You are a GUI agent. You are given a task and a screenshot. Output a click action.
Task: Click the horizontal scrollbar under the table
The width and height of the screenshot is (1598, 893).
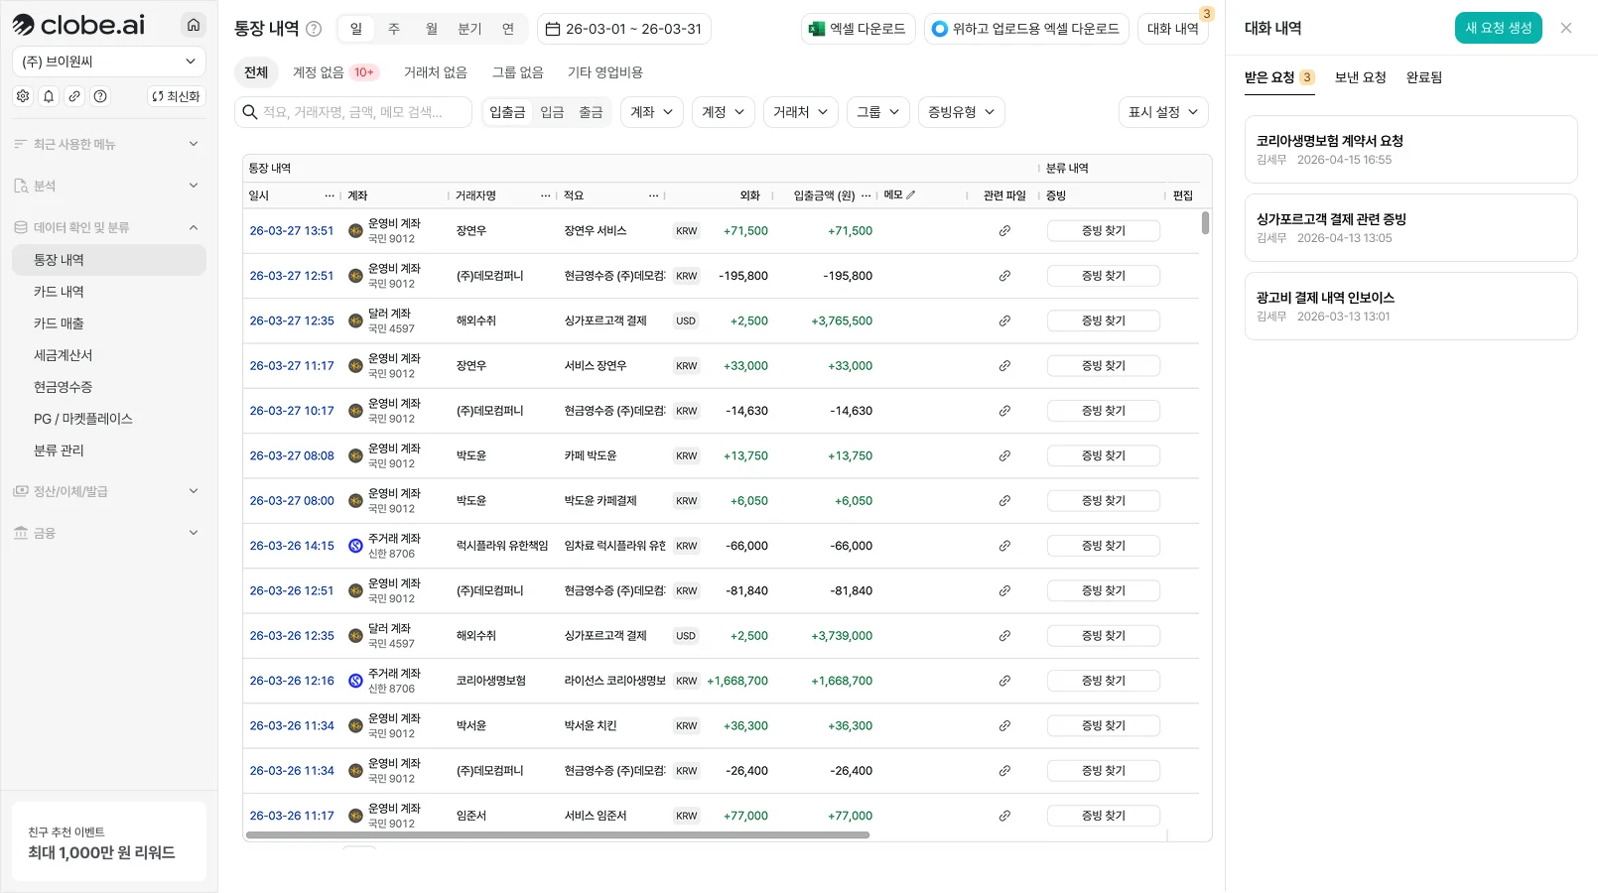point(557,835)
